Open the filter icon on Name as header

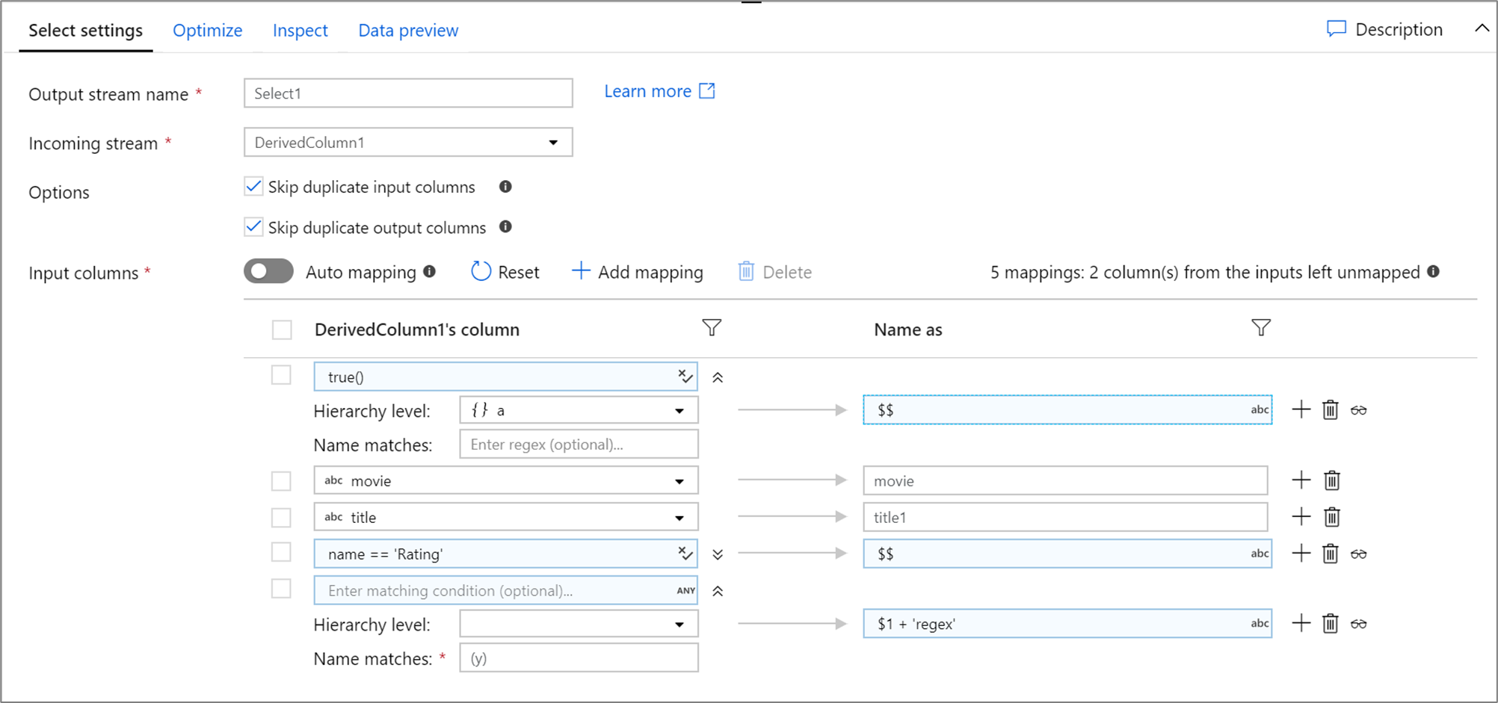[1260, 327]
